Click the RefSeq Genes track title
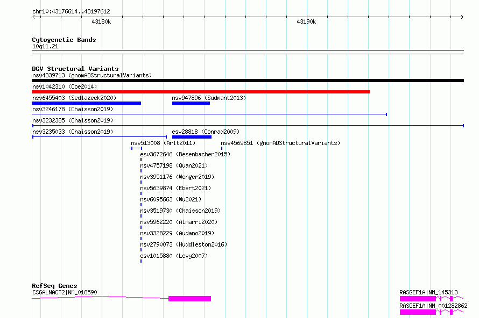 55,286
